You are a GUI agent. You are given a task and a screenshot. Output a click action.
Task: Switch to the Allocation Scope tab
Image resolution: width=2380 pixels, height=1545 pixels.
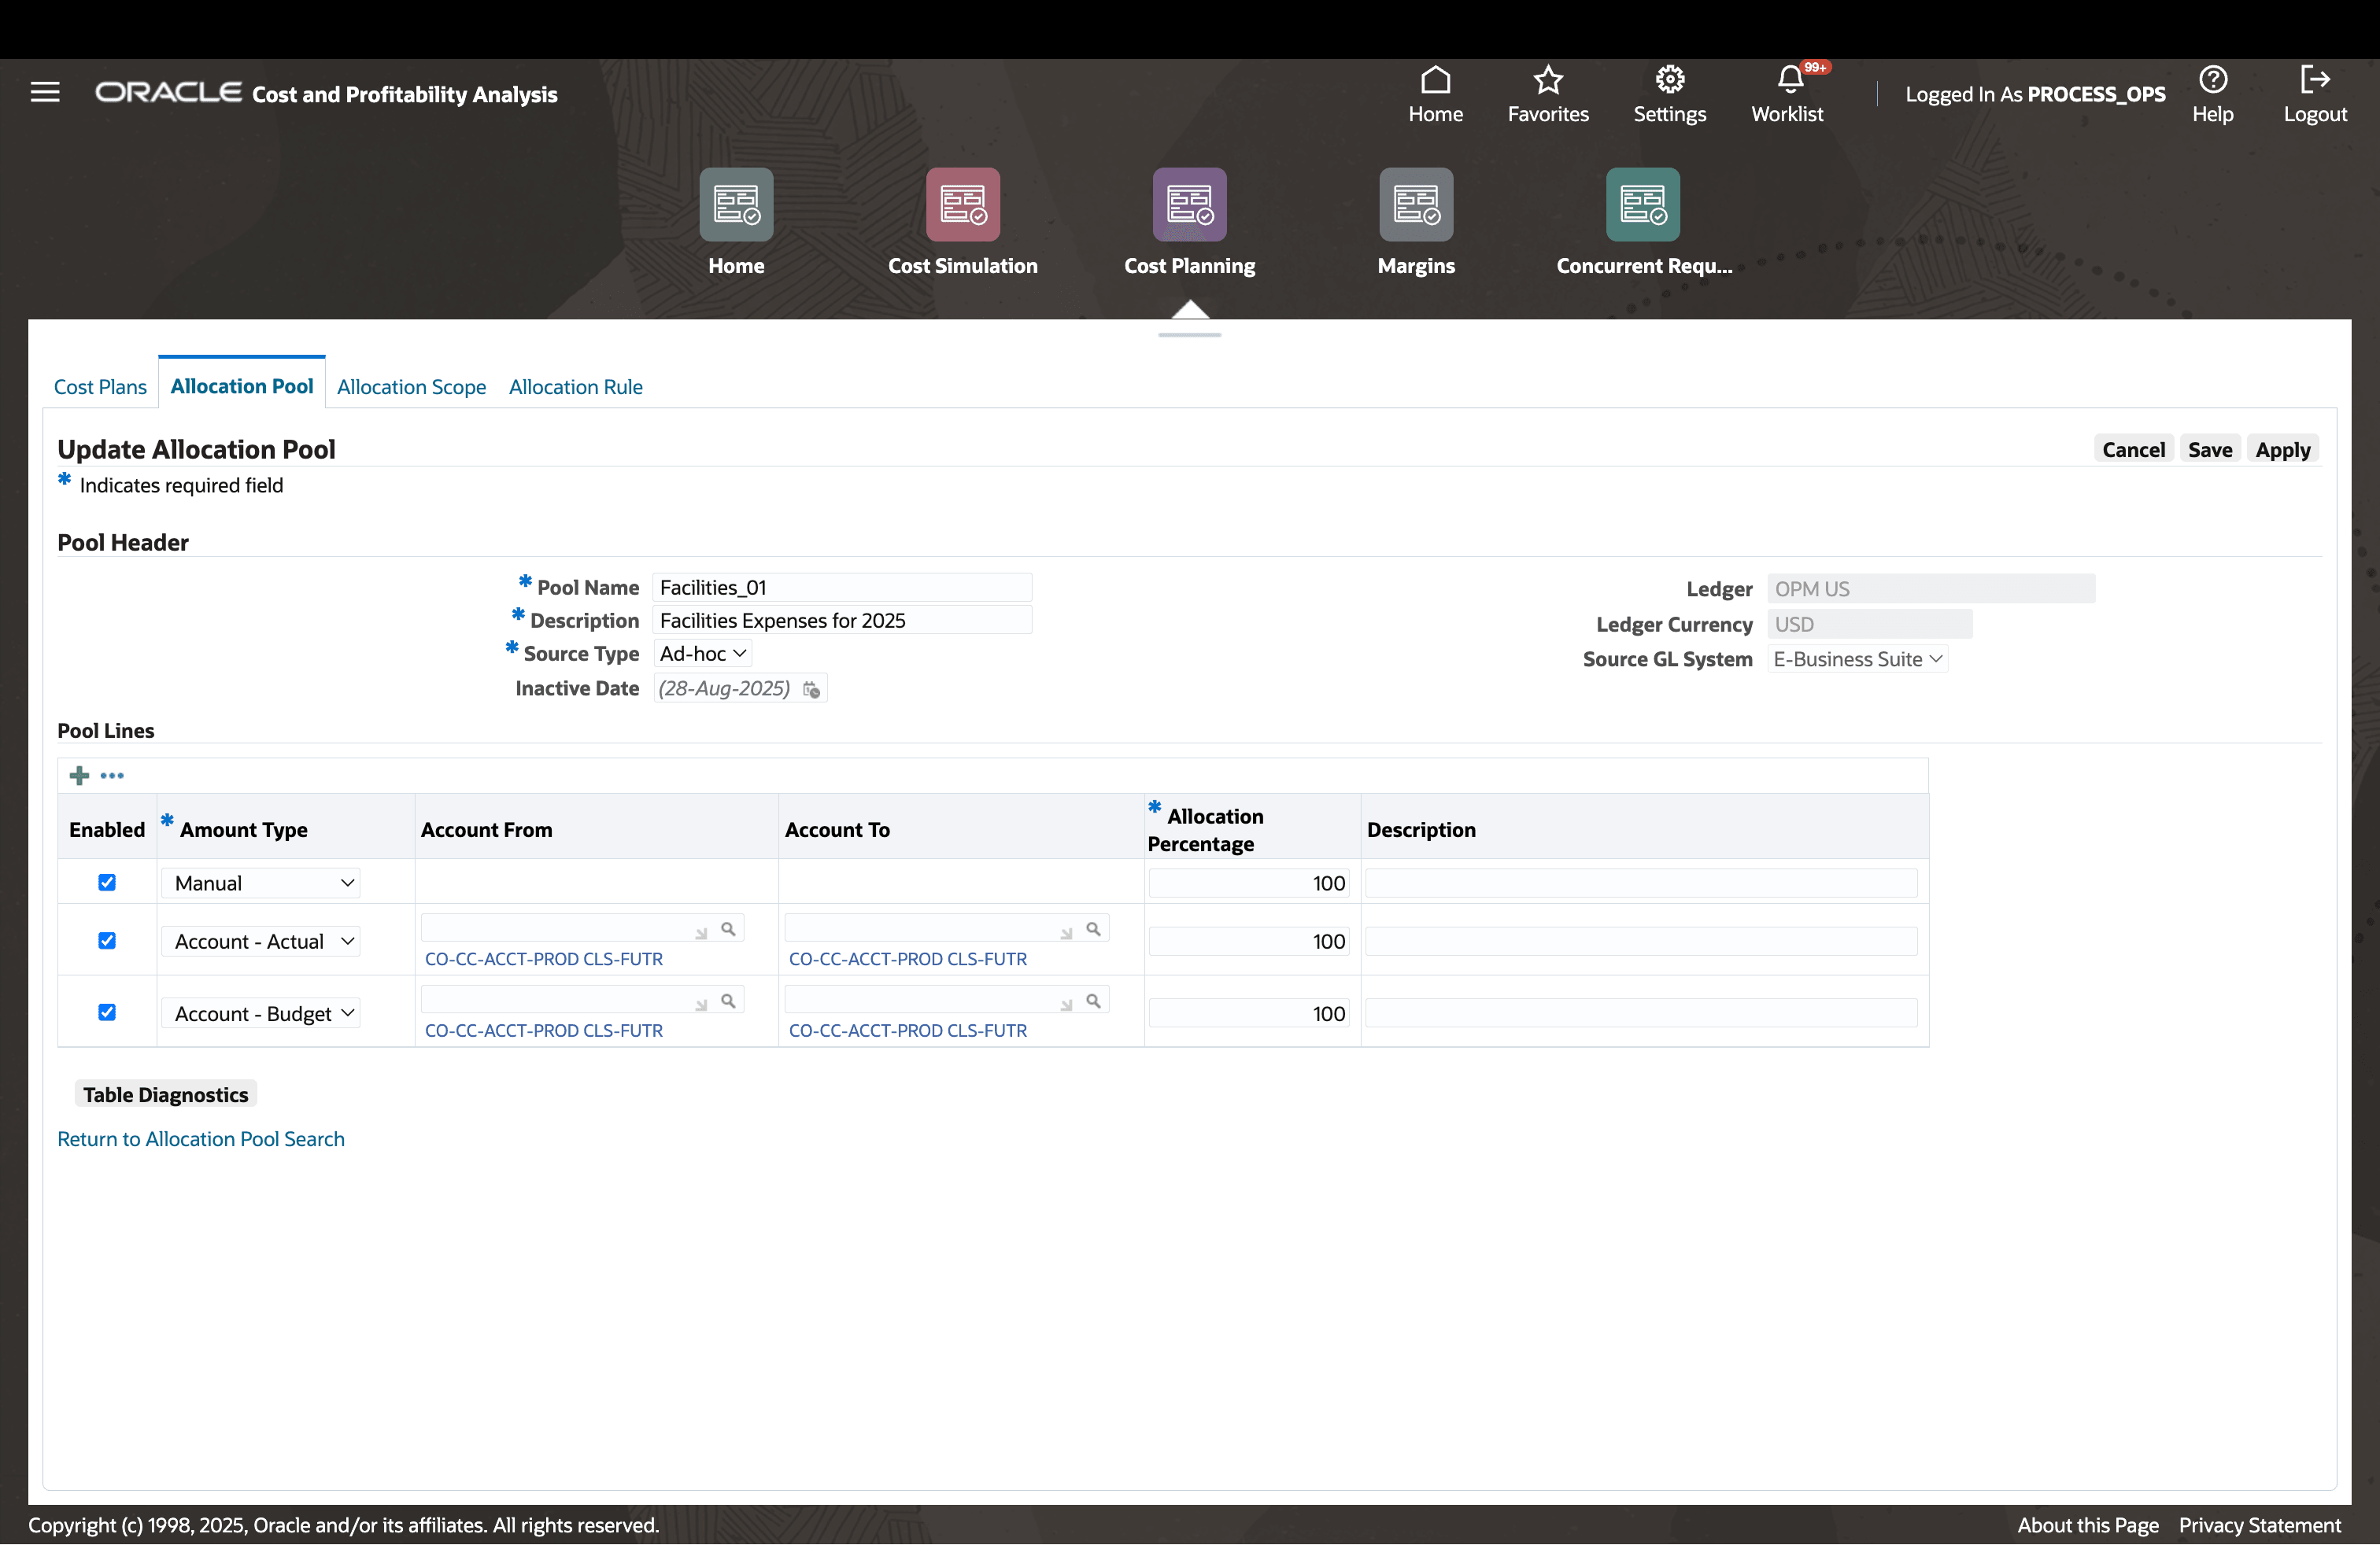click(411, 387)
